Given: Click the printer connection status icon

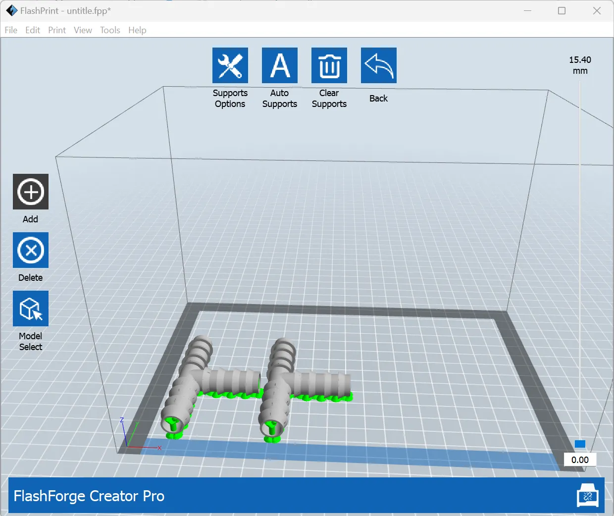Looking at the screenshot, I should pos(588,496).
